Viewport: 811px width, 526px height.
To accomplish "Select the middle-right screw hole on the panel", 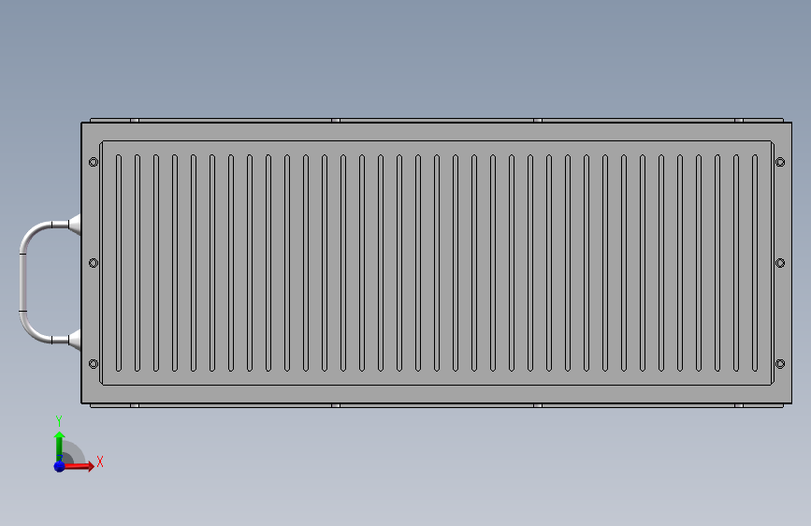I will pyautogui.click(x=780, y=263).
